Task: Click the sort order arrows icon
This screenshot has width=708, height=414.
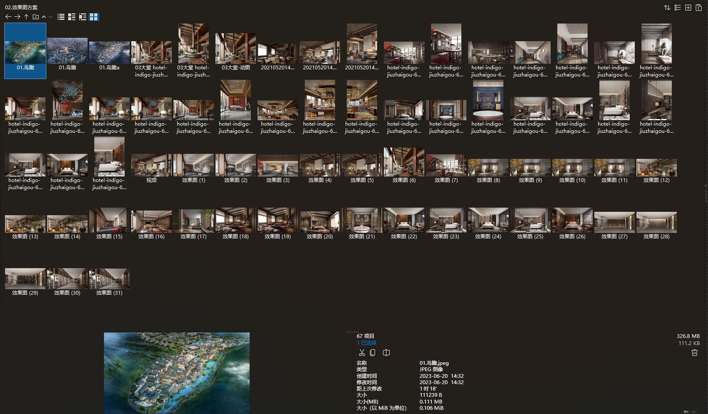Action: 667,8
